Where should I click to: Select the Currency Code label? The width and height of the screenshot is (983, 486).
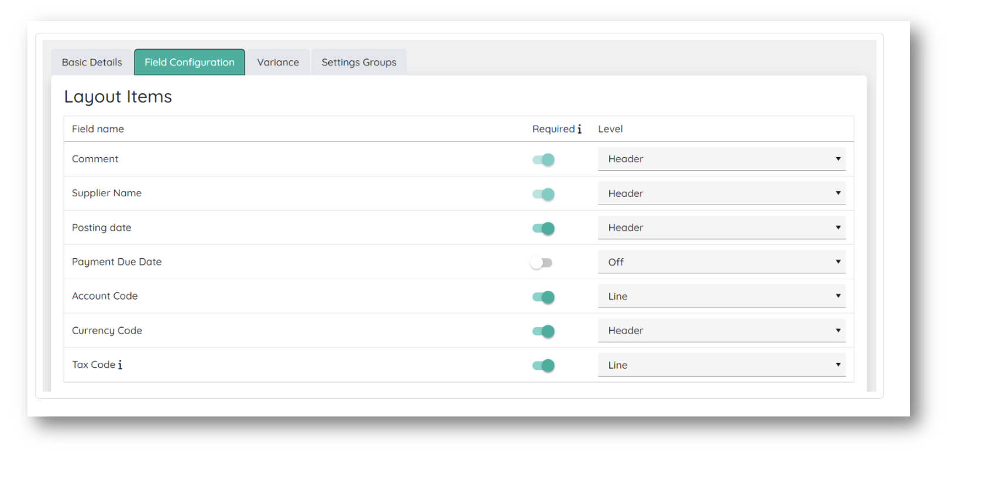107,331
